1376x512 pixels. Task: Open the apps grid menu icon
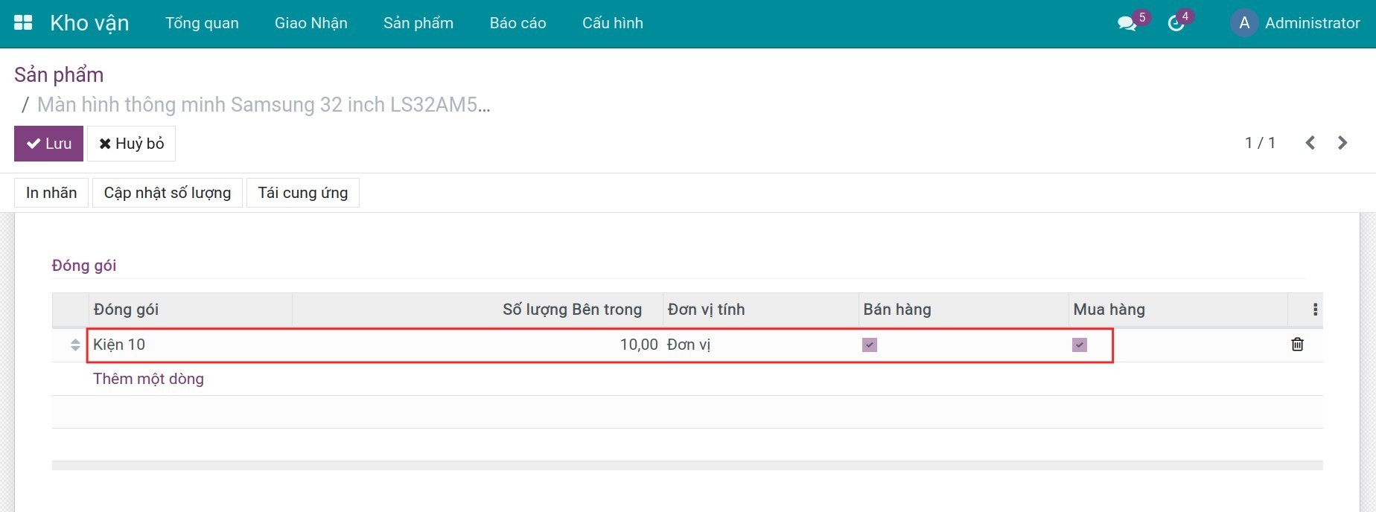[x=23, y=23]
